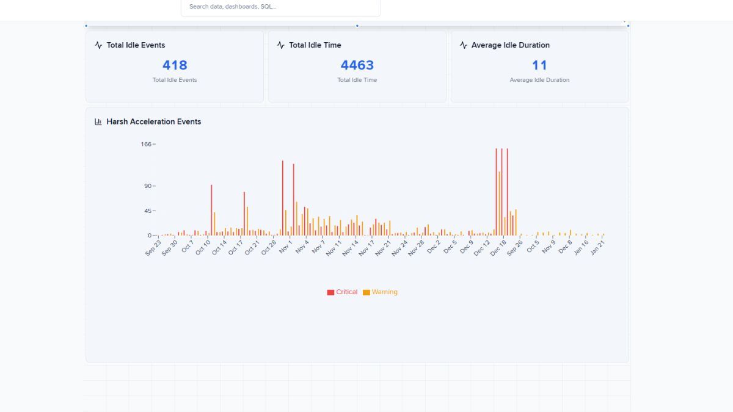This screenshot has width=733, height=412.
Task: Click the search bar to enter a query
Action: [280, 7]
